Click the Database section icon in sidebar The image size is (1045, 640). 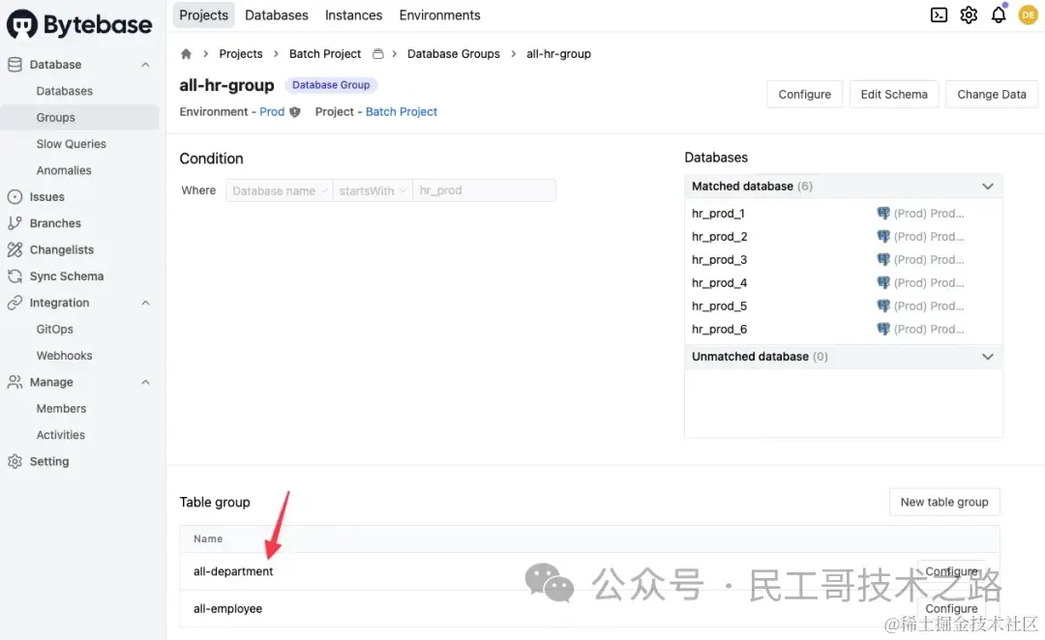point(15,65)
